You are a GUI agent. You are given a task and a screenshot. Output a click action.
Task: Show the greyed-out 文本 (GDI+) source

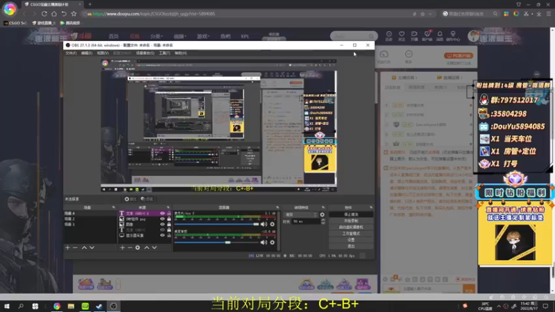pos(162,230)
